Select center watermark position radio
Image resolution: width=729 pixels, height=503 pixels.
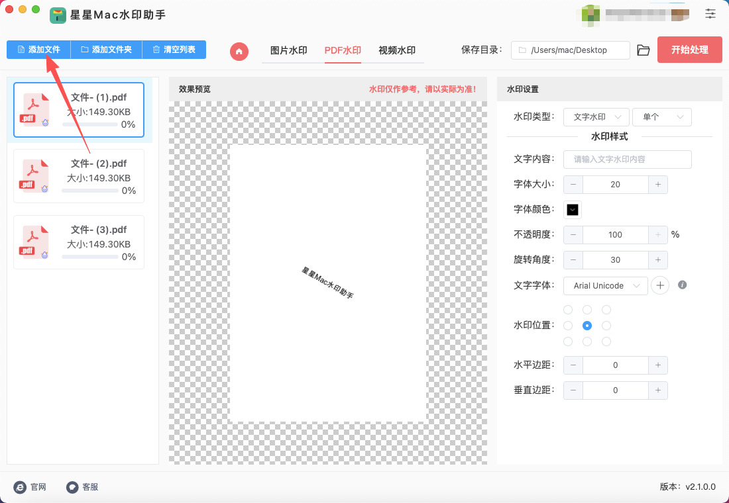pyautogui.click(x=587, y=326)
